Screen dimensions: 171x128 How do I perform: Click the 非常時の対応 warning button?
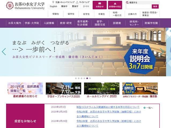(x=115, y=5)
